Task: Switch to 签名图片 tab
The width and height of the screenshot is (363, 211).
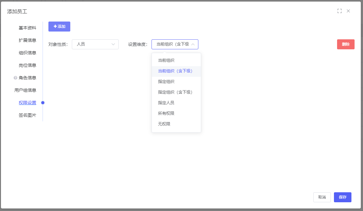Action: click(x=27, y=115)
